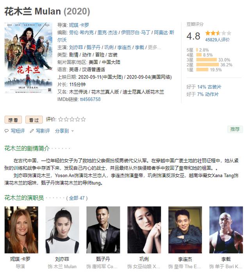The width and height of the screenshot is (250, 277).
Task: Open 巩俐's name link under photo
Action: coord(144,259)
